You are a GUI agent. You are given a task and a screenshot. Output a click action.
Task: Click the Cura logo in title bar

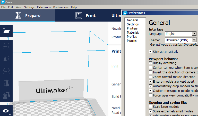(3, 2)
